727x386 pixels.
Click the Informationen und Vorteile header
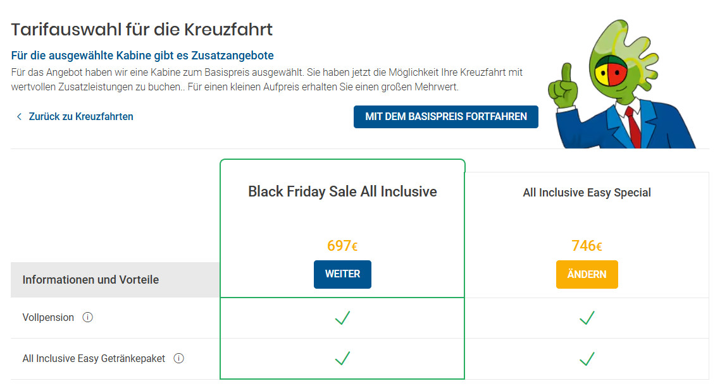[x=90, y=279]
